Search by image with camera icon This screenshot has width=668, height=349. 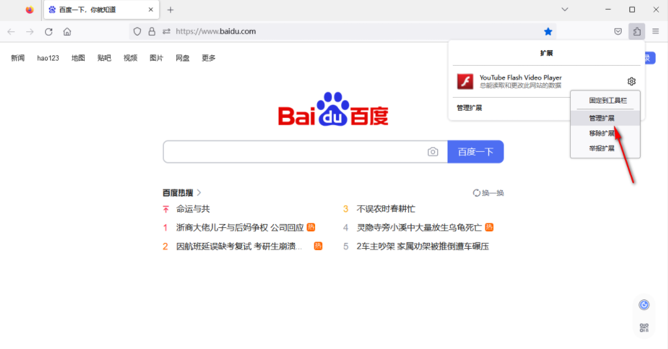tap(433, 152)
